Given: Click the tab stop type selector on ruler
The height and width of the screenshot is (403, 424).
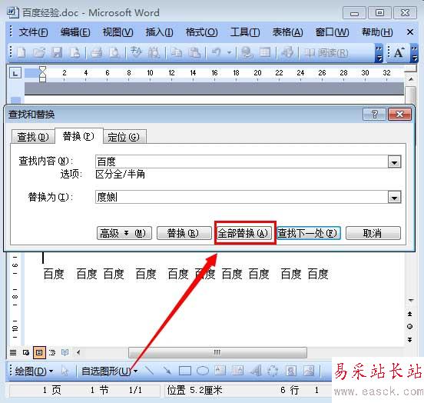Looking at the screenshot, I should coord(15,73).
